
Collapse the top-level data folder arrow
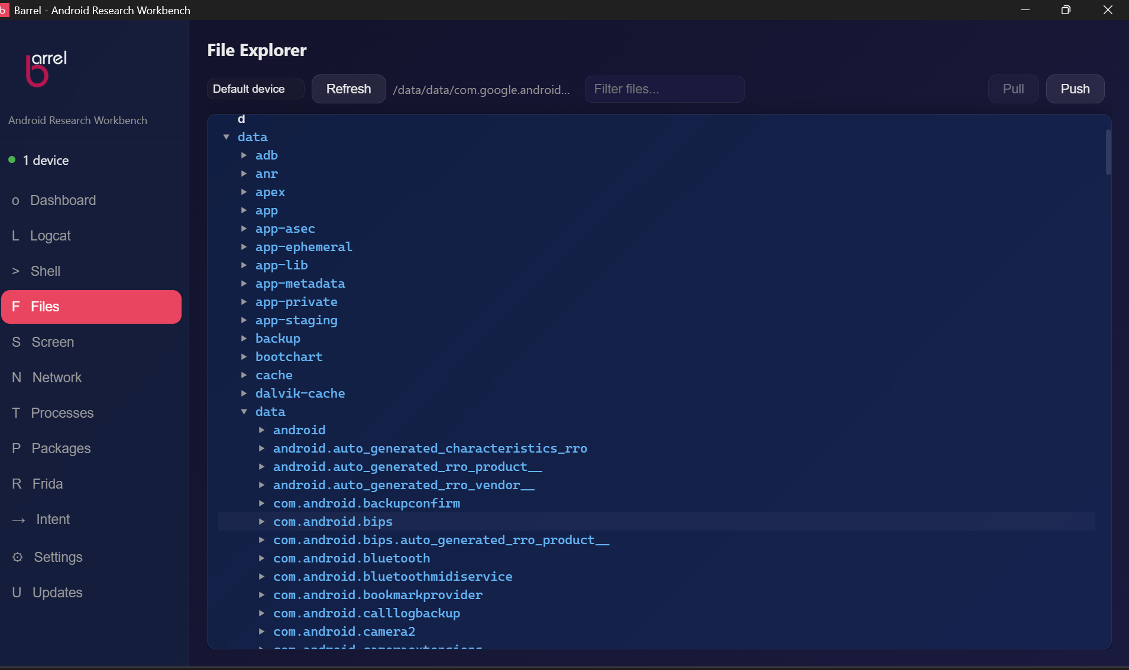pyautogui.click(x=226, y=137)
